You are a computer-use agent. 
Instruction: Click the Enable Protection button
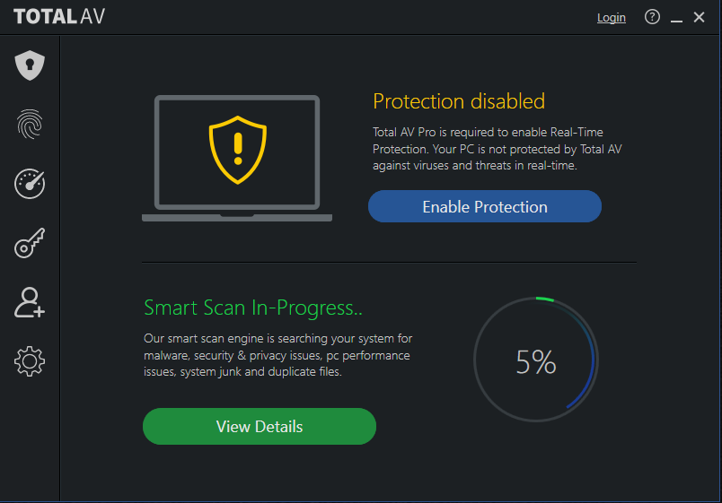click(485, 206)
